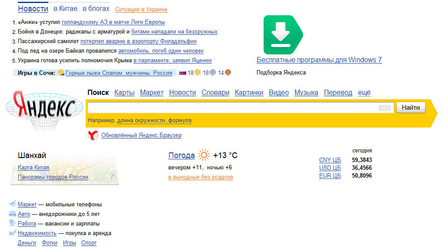Screen dimensions: 445x249
Task: Click the Rabota jobs icon
Action: point(13,223)
